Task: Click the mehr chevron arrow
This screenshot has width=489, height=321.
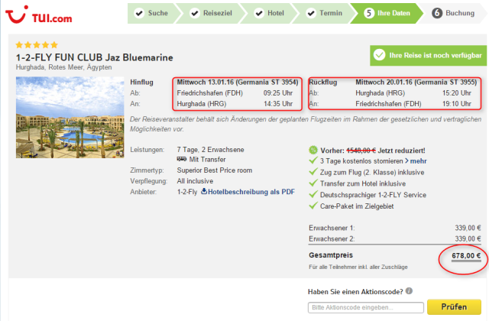Action: 406,161
